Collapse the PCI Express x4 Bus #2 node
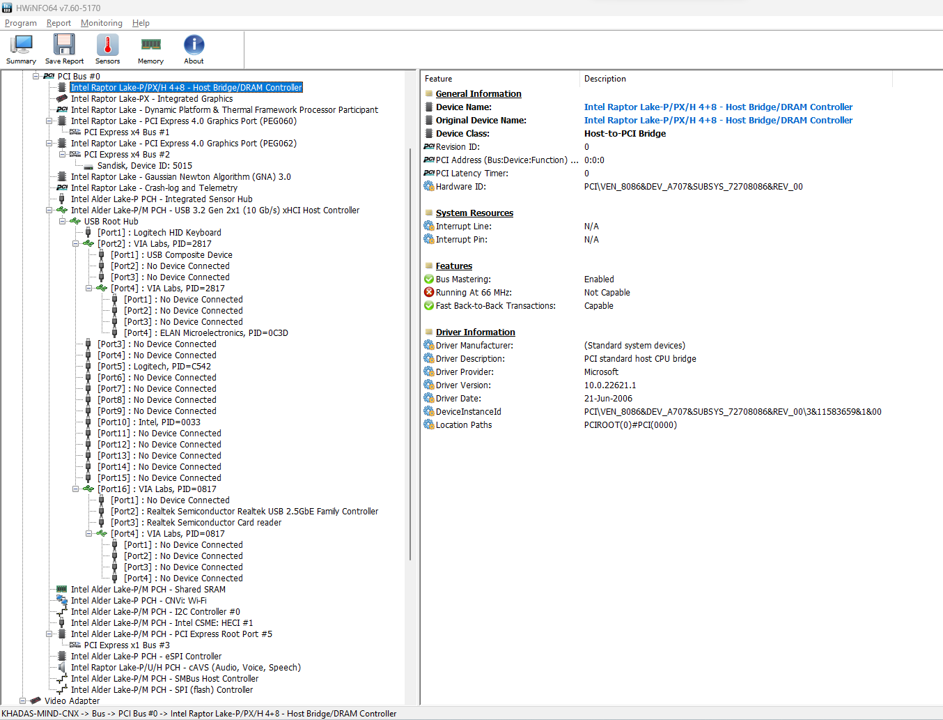 [63, 155]
